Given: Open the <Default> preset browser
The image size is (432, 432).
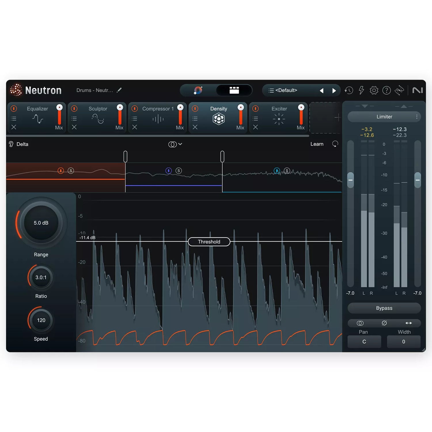Looking at the screenshot, I should [x=286, y=90].
